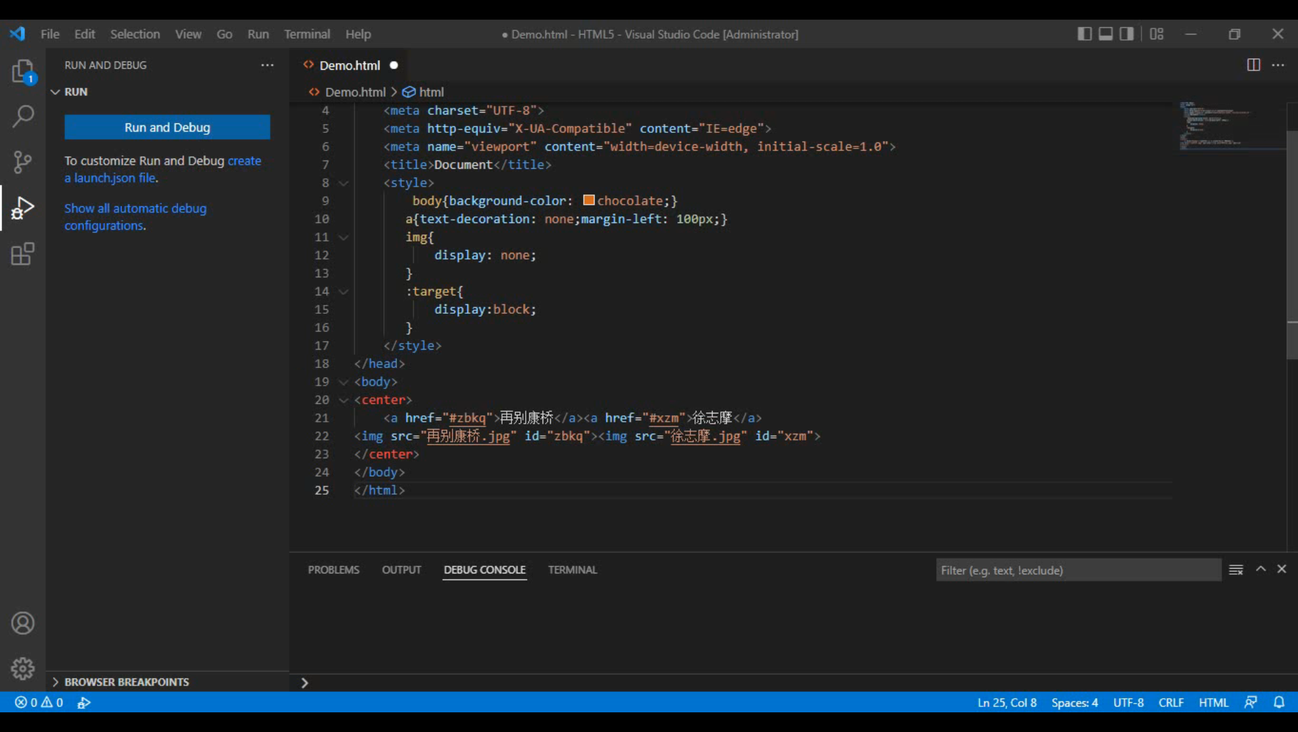
Task: Click the feedback icon in status bar
Action: click(1251, 702)
